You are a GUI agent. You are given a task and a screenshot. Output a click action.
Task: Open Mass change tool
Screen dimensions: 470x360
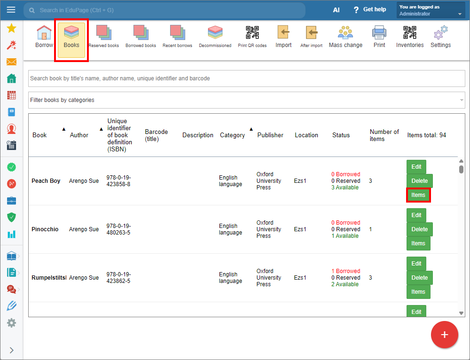point(345,37)
